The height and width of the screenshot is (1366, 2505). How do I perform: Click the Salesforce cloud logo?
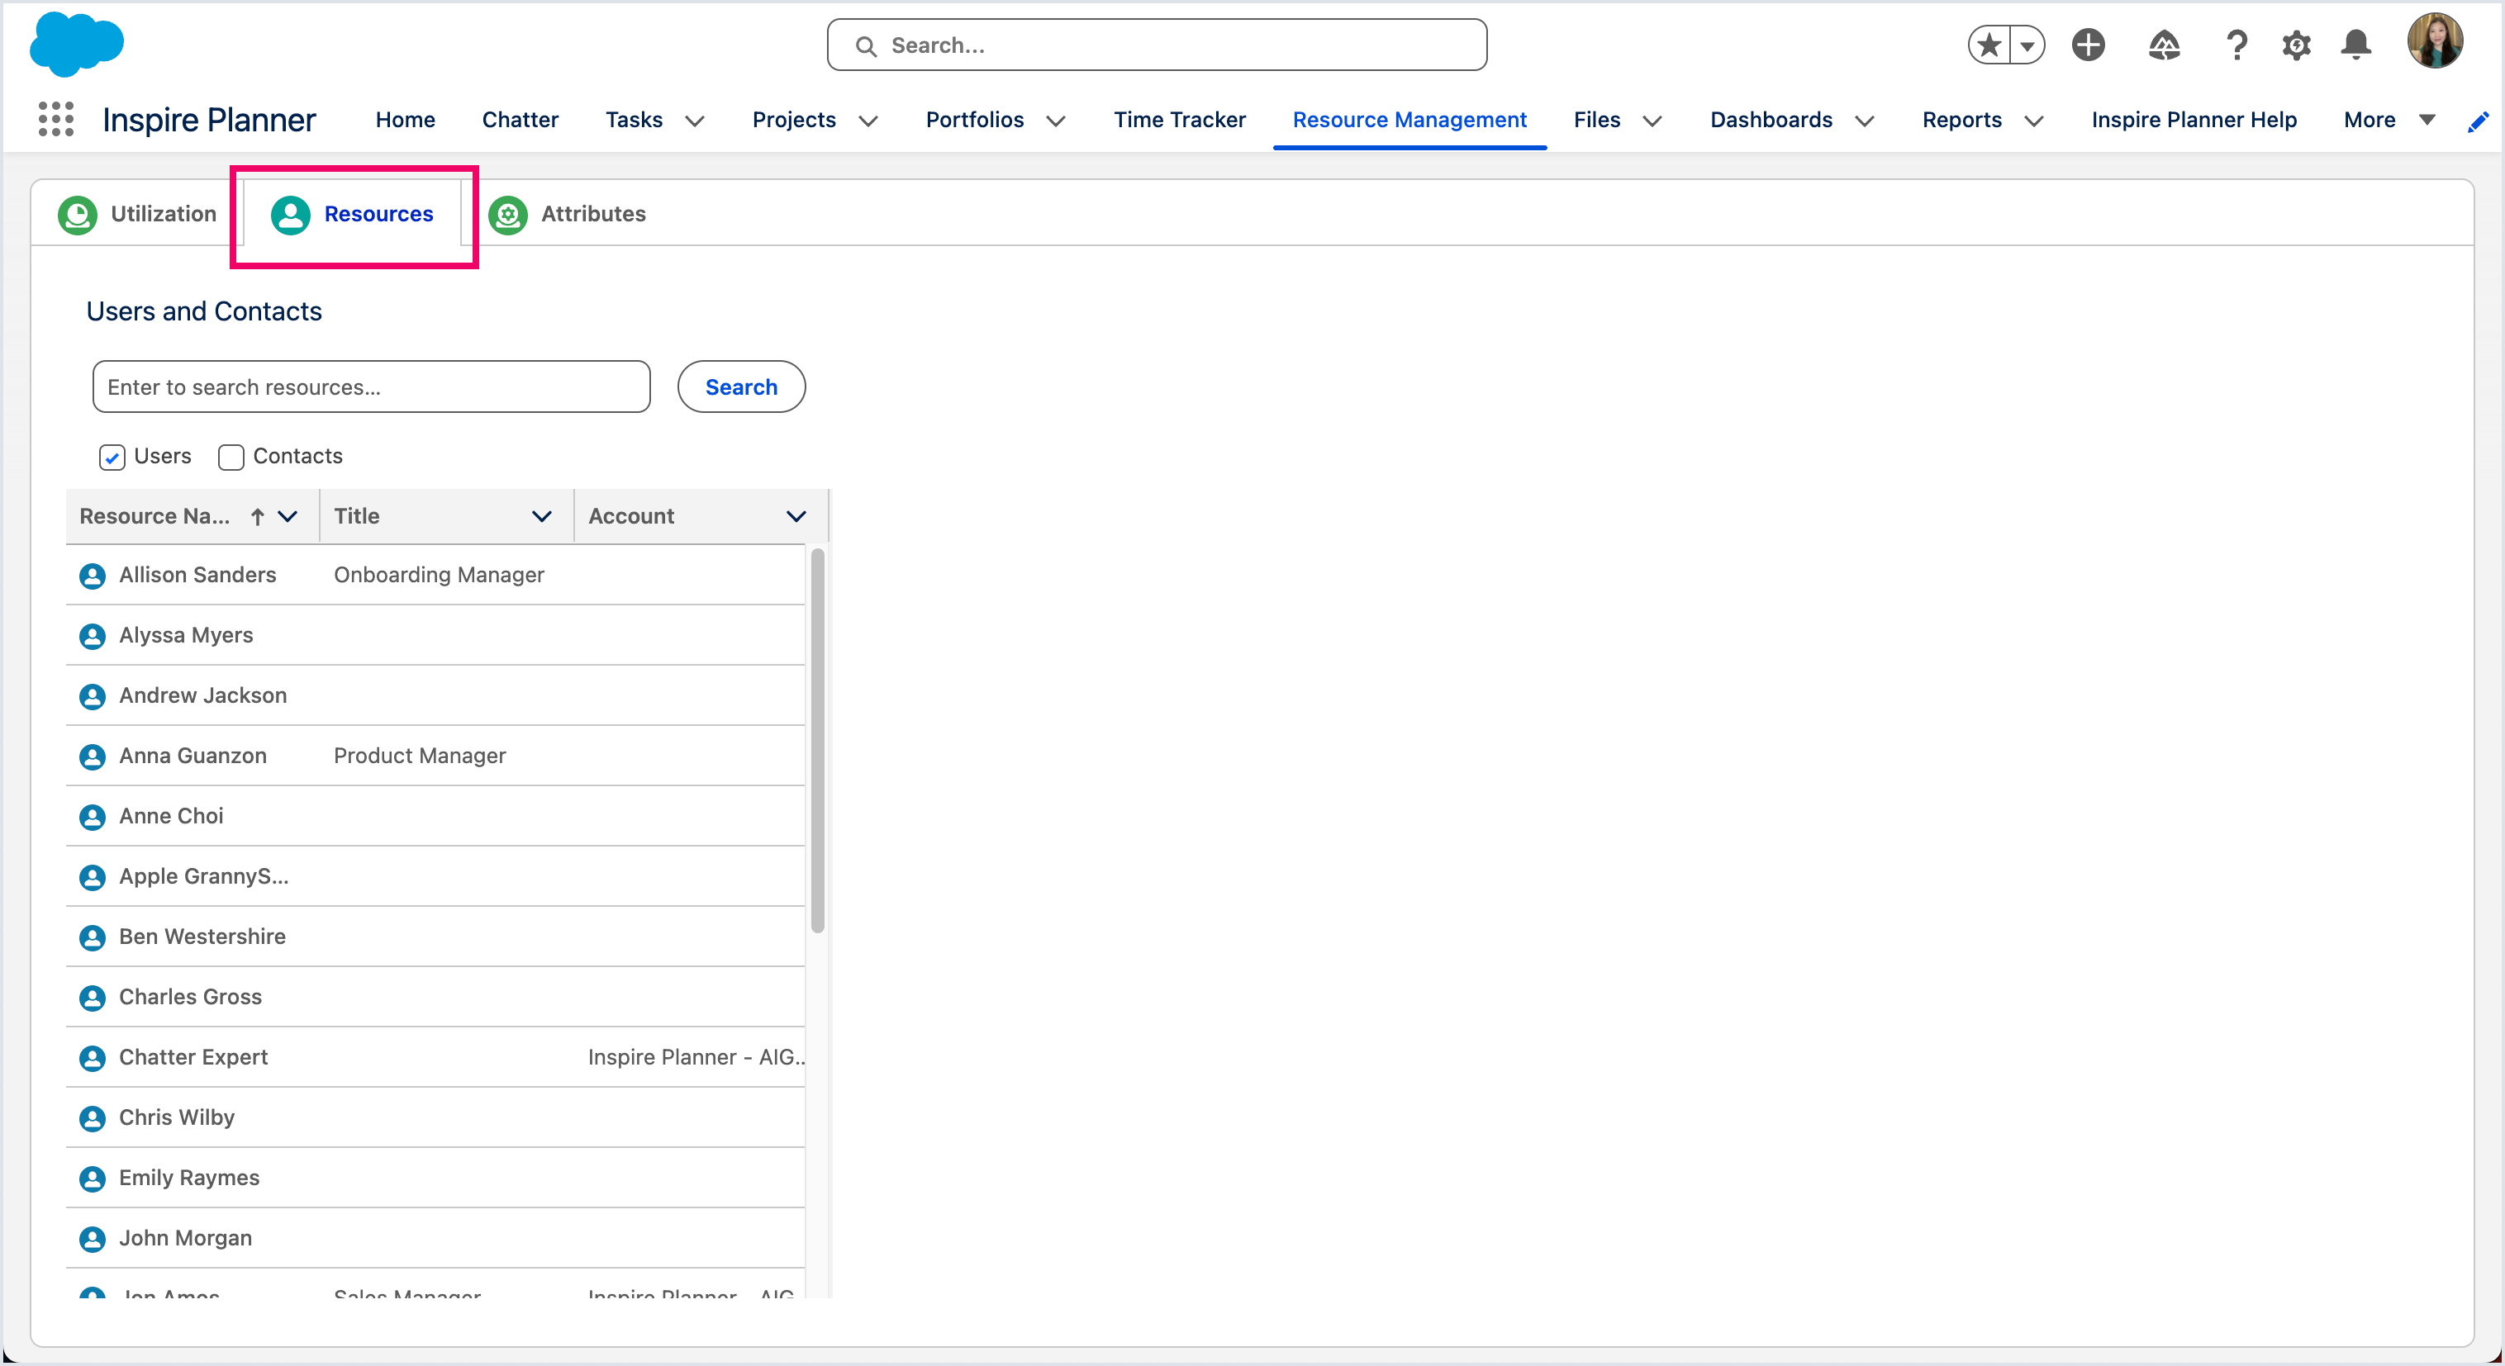coord(77,44)
